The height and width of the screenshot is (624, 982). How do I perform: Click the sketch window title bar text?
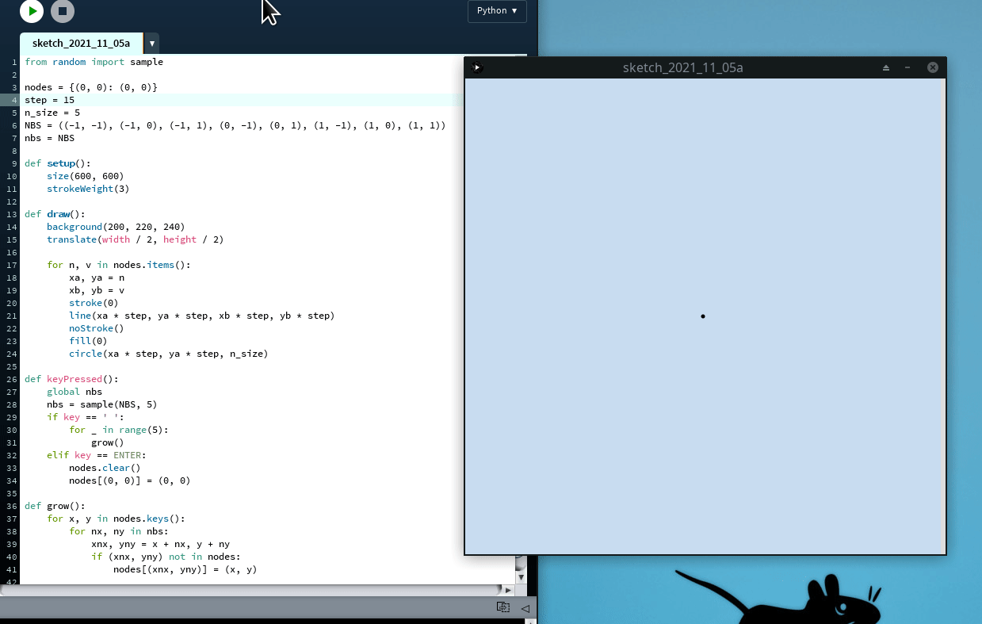pyautogui.click(x=682, y=68)
